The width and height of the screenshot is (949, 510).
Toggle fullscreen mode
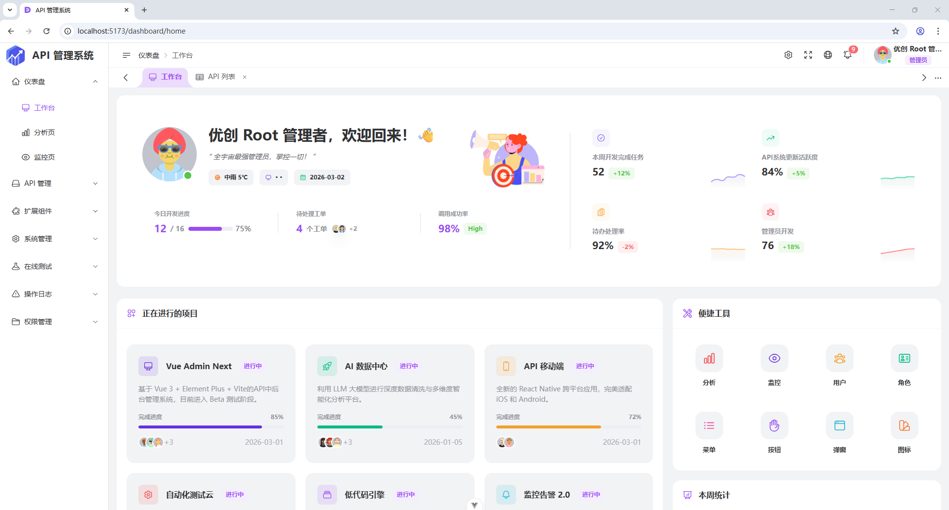point(808,55)
